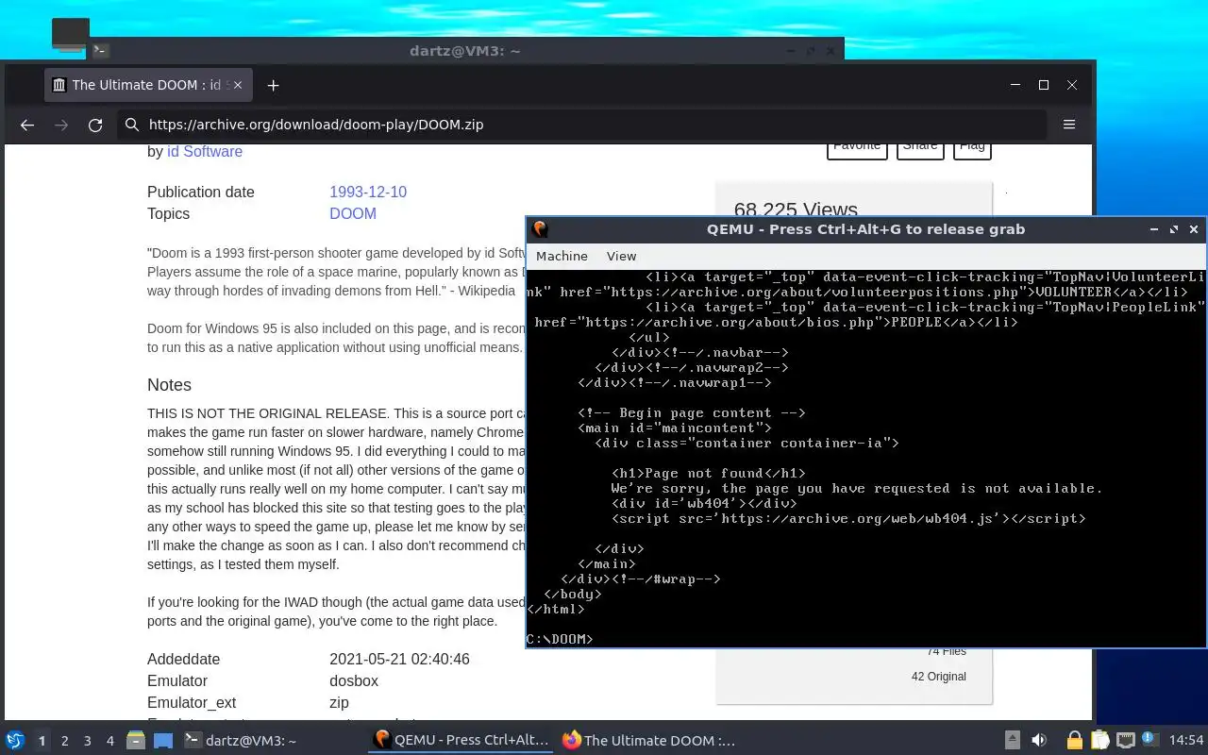Open the View menu in QEMU
The width and height of the screenshot is (1208, 755).
point(621,256)
